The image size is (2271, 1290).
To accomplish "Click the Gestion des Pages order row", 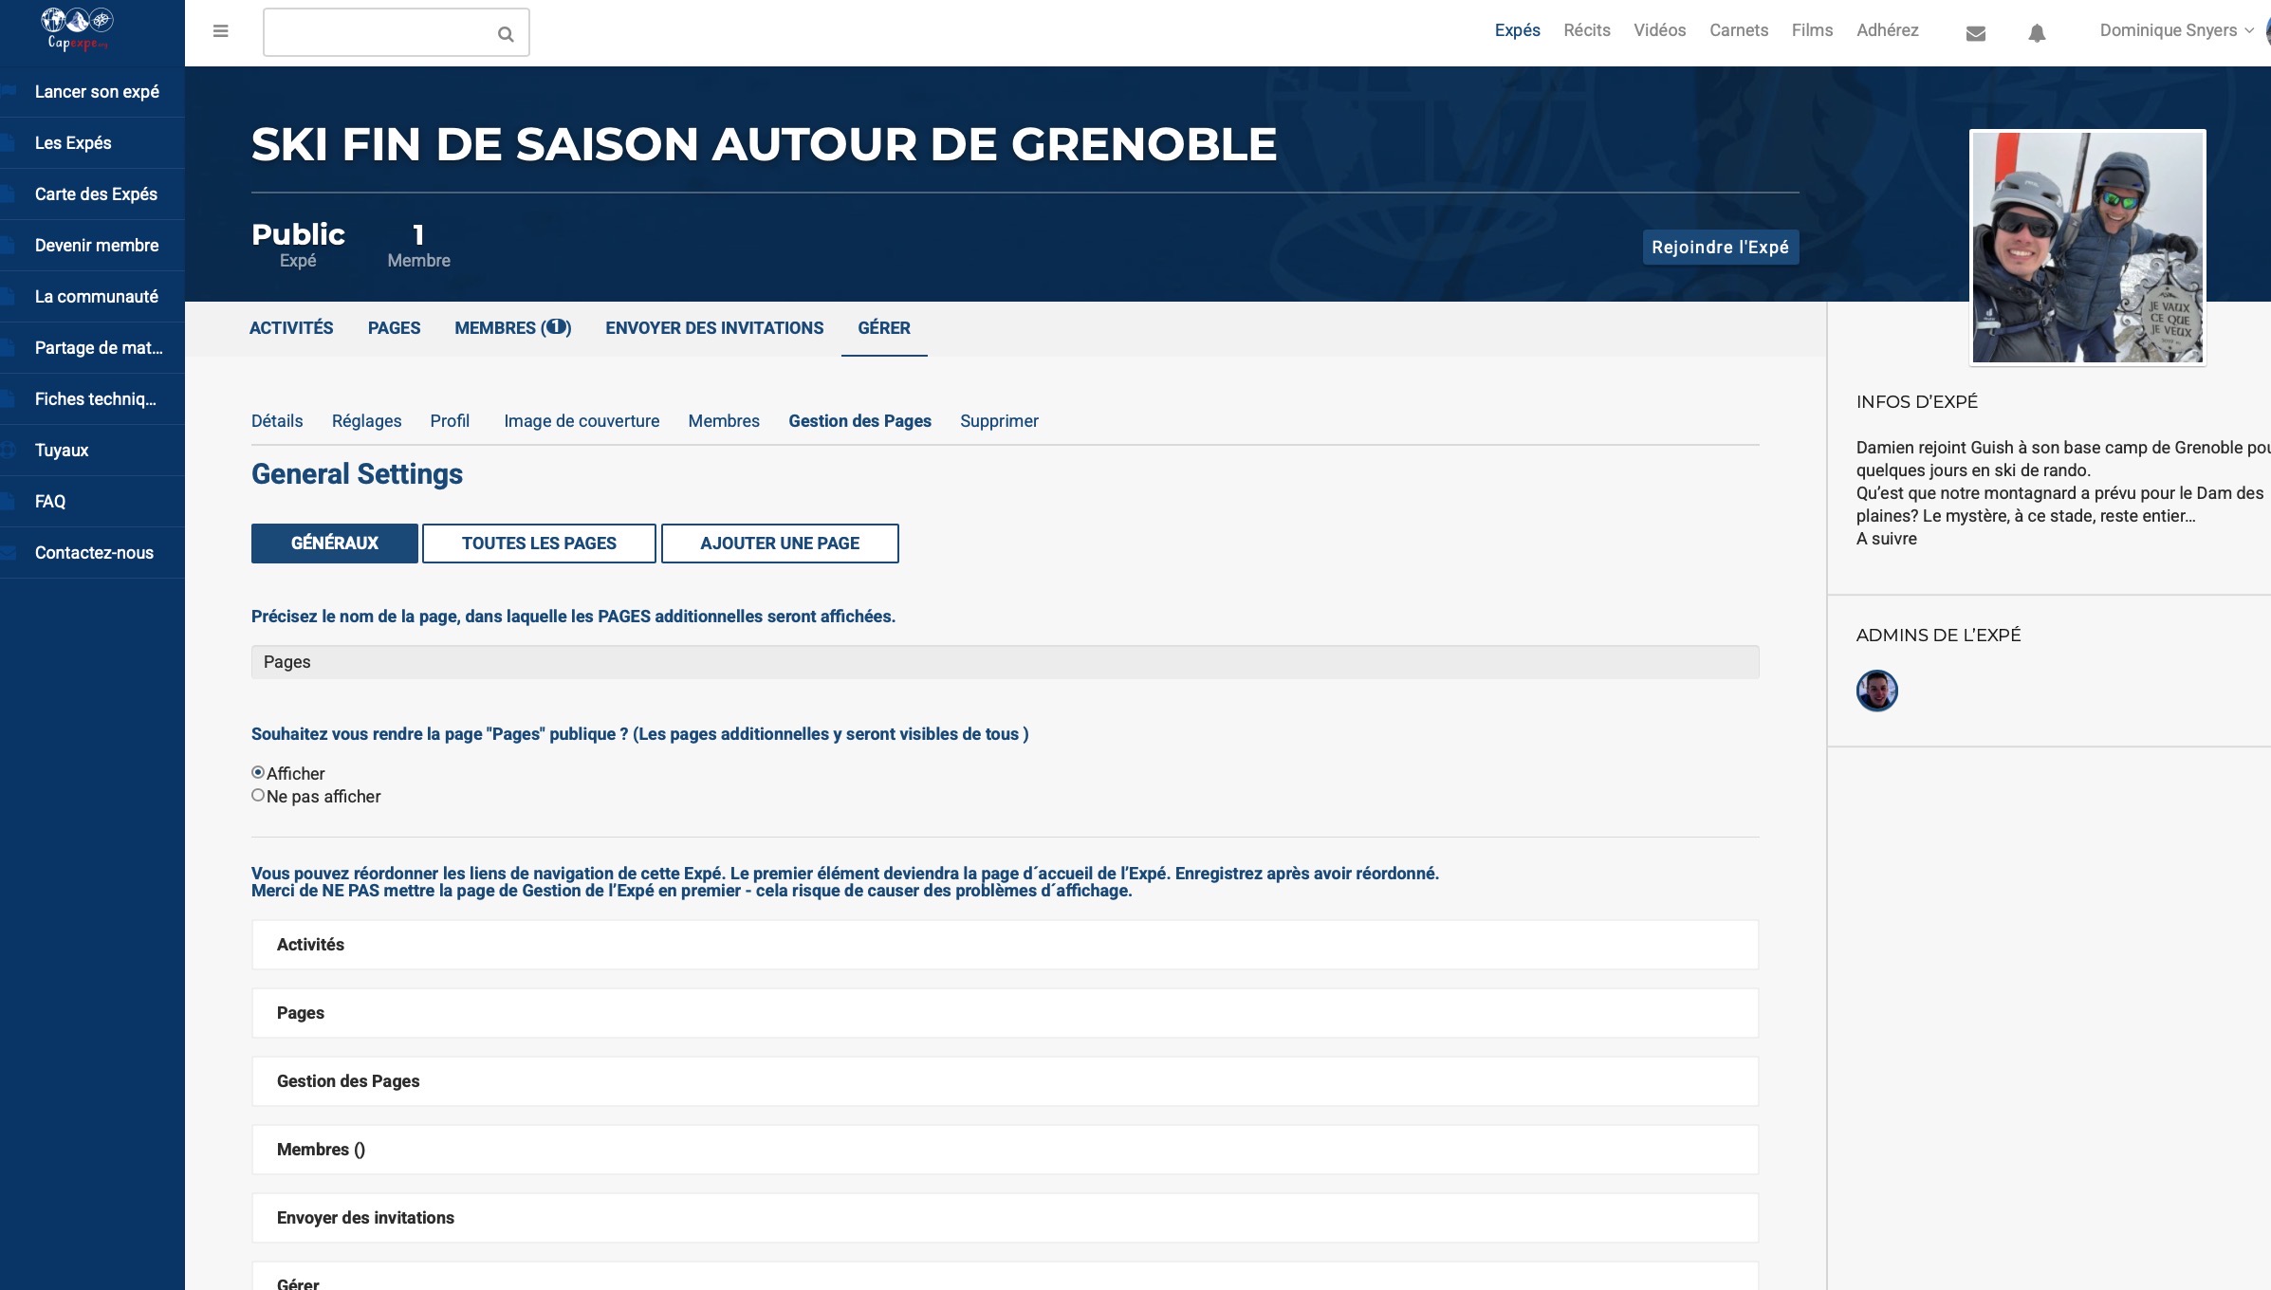I will (x=1004, y=1081).
